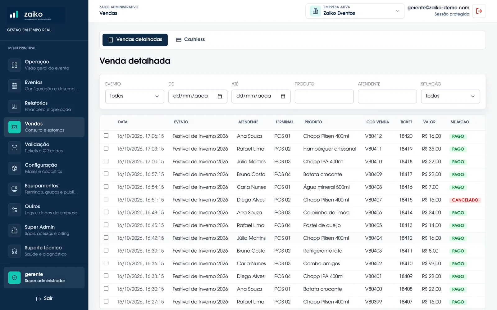Image resolution: width=497 pixels, height=310 pixels.
Task: Click the Operação grid icon in sidebar
Action: 14,65
